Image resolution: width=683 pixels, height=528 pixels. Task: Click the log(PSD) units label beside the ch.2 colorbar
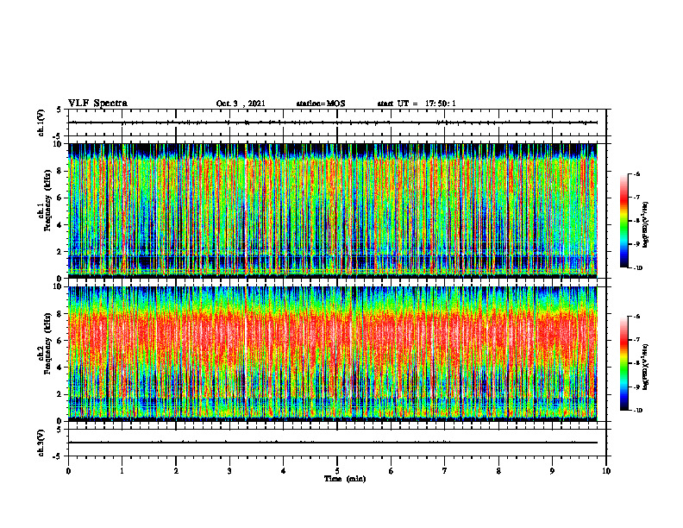(x=646, y=368)
